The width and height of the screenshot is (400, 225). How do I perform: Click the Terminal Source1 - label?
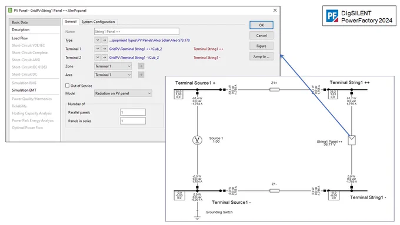coord(231,202)
